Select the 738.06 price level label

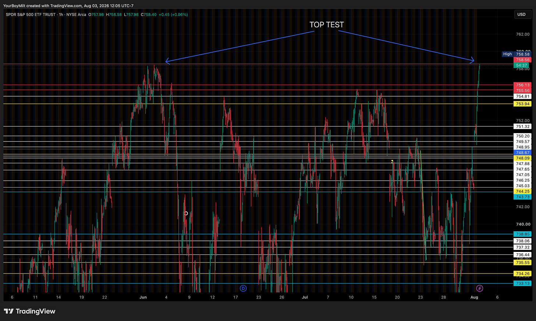pyautogui.click(x=523, y=241)
